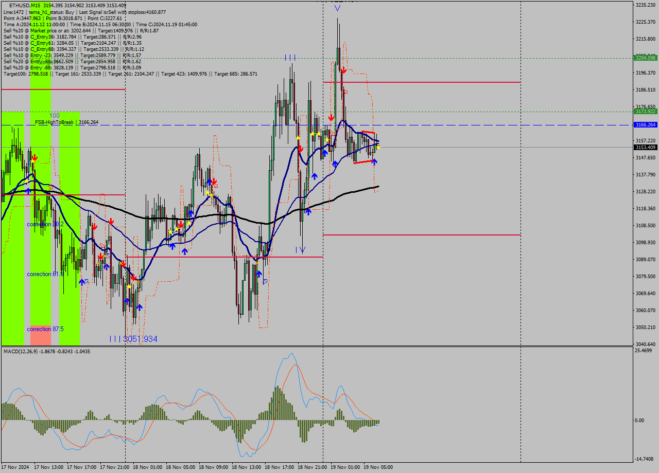Click the Entry -23: 3549.229 sell line
This screenshot has width=659, height=473.
[72, 55]
